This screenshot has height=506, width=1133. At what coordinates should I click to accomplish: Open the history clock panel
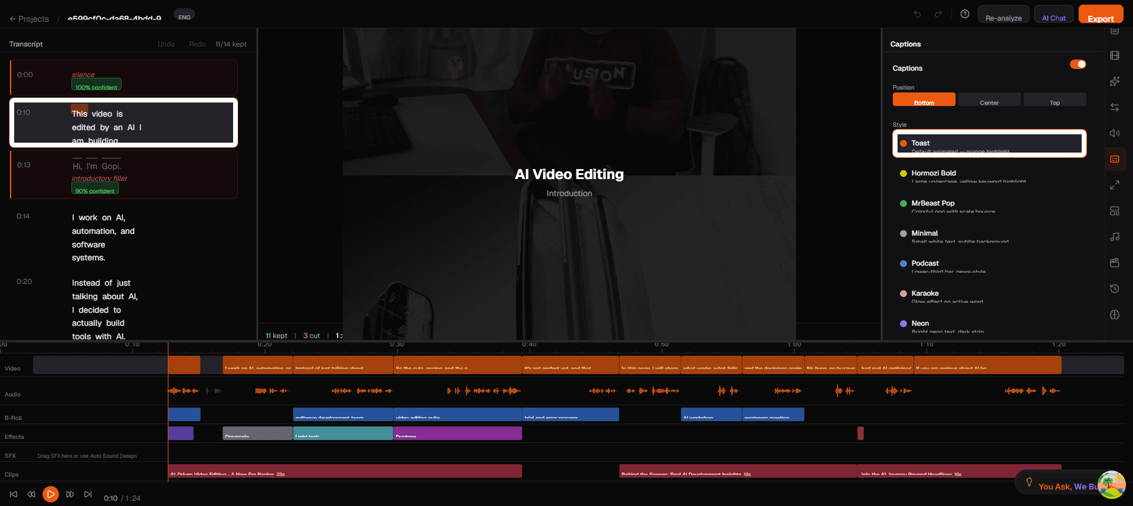[1114, 289]
